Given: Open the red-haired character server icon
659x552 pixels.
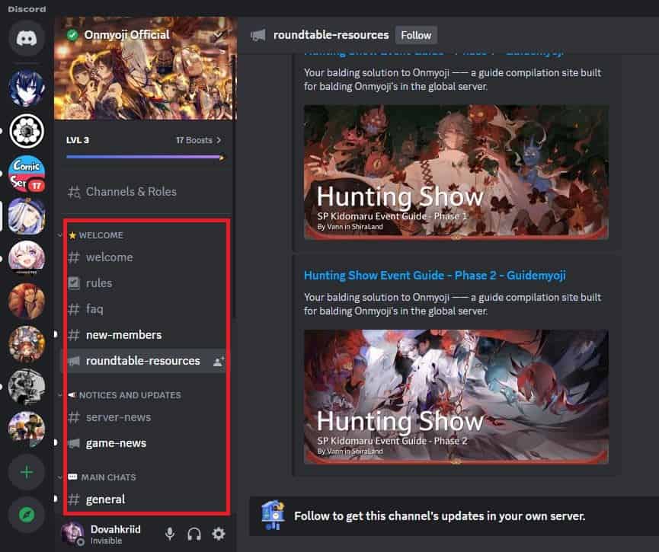Looking at the screenshot, I should pyautogui.click(x=27, y=302).
